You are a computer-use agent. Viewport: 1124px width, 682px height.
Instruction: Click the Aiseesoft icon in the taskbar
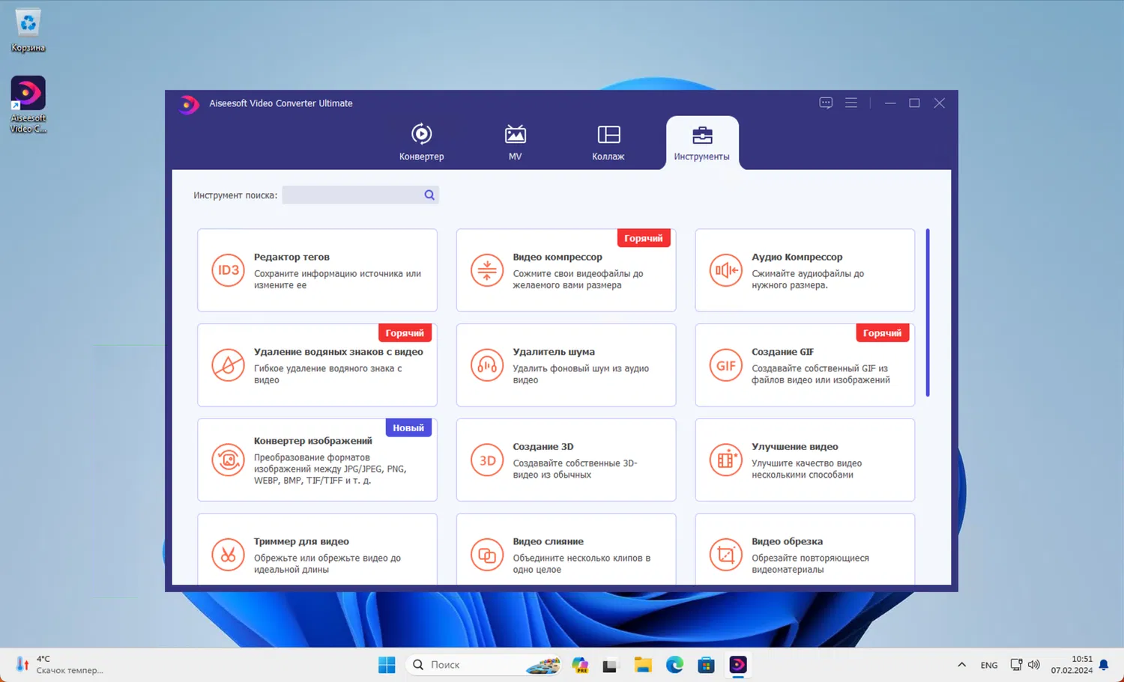(738, 665)
